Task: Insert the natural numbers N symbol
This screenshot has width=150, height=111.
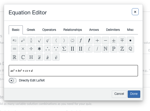Action: (106, 49)
